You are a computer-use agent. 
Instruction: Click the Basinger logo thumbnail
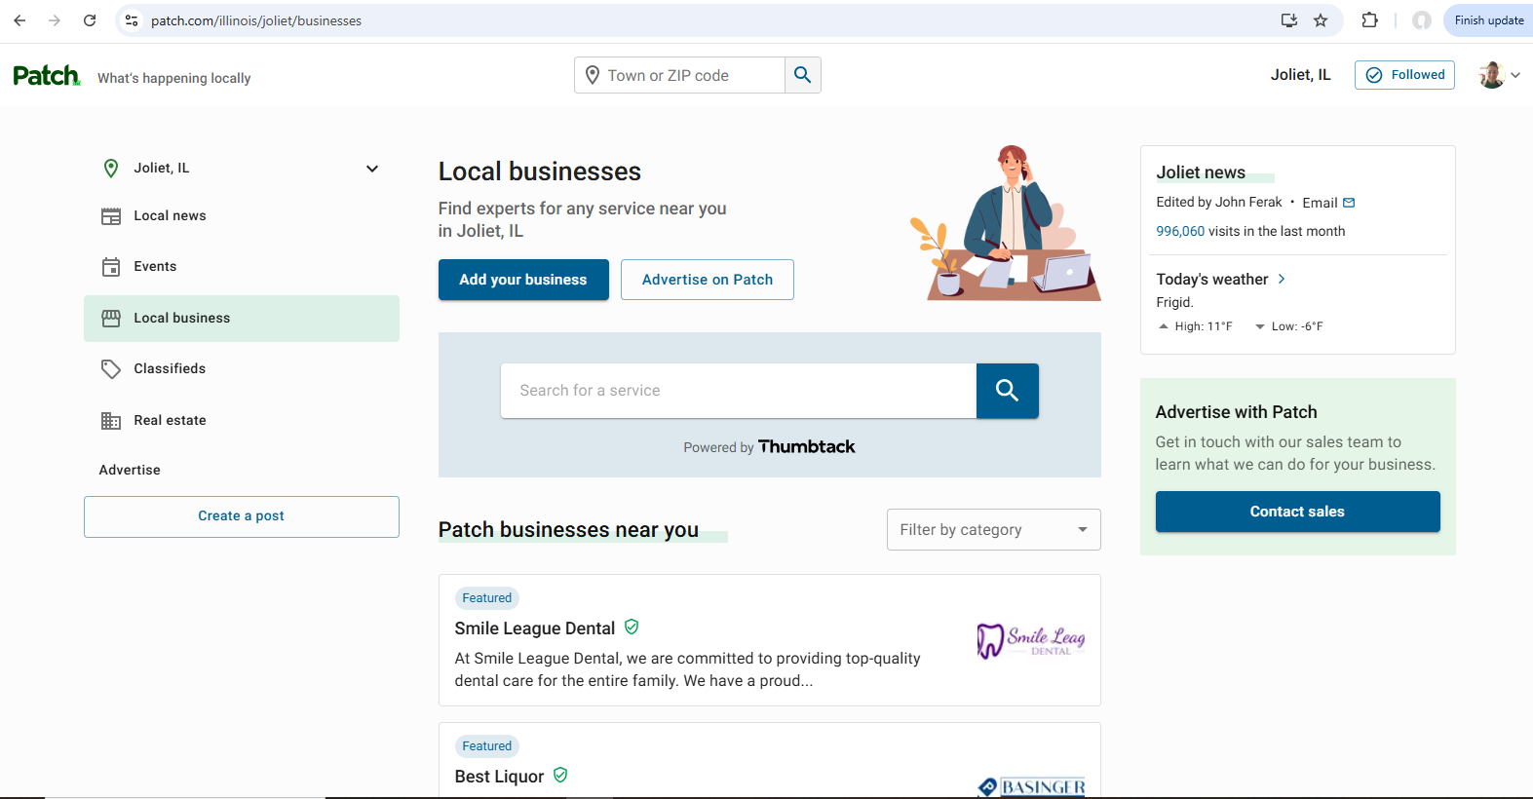pyautogui.click(x=1031, y=787)
